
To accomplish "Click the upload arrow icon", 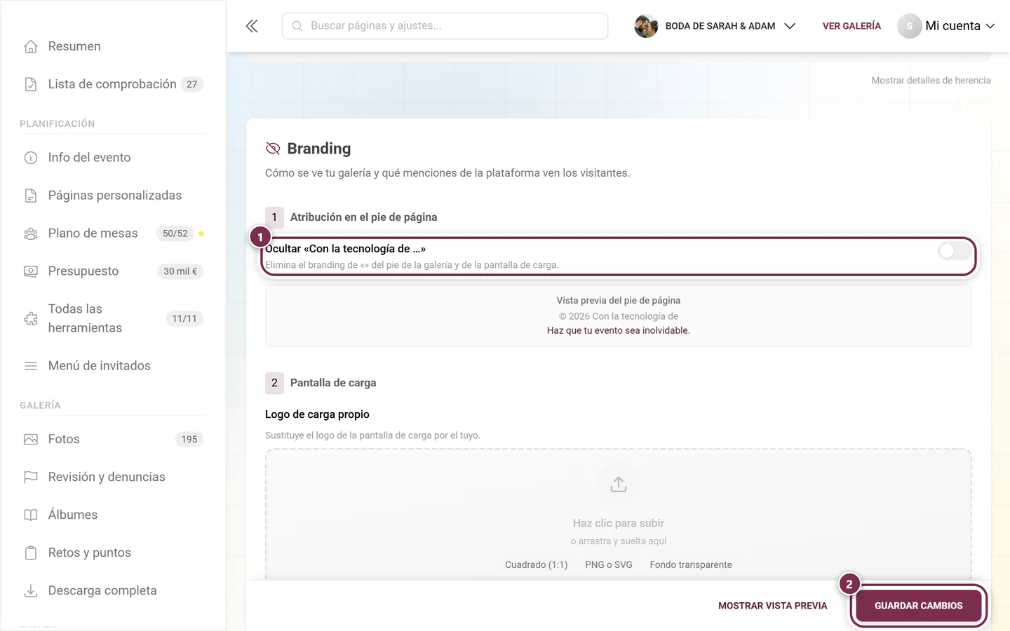I will (x=619, y=484).
